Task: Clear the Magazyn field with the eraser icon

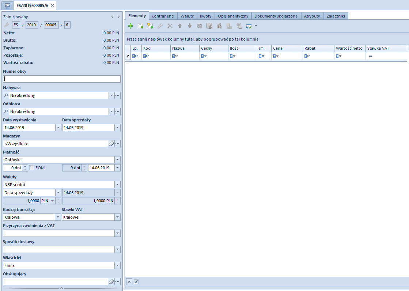Action: [111, 144]
